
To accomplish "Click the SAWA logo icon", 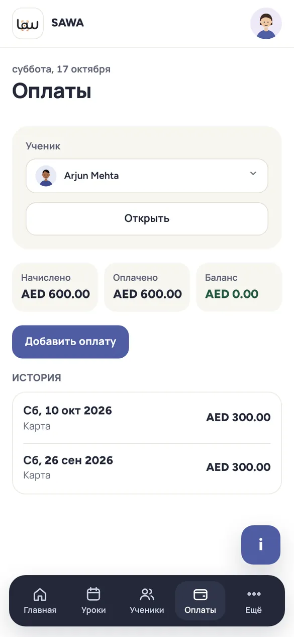I will click(28, 23).
